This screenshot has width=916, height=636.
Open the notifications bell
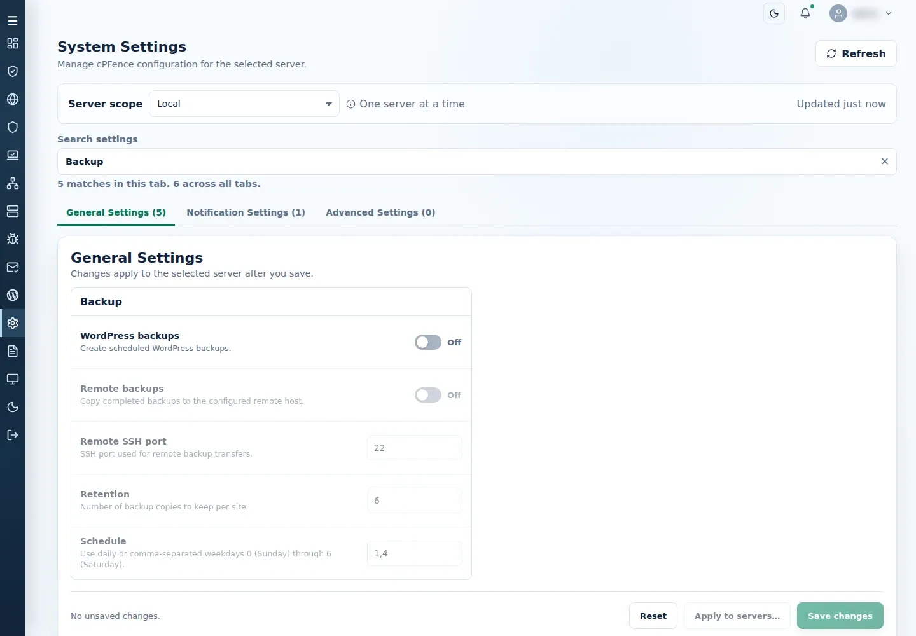click(x=805, y=13)
